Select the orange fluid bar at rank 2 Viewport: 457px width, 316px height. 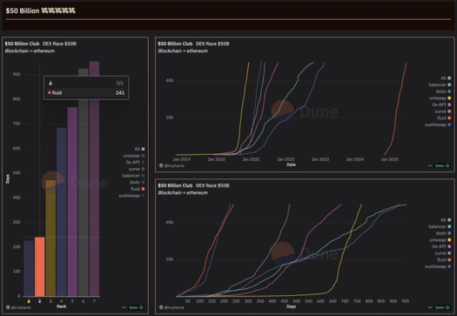[x=40, y=267]
